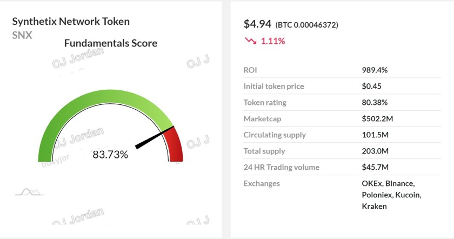Click the Circulating supply label

pyautogui.click(x=275, y=135)
